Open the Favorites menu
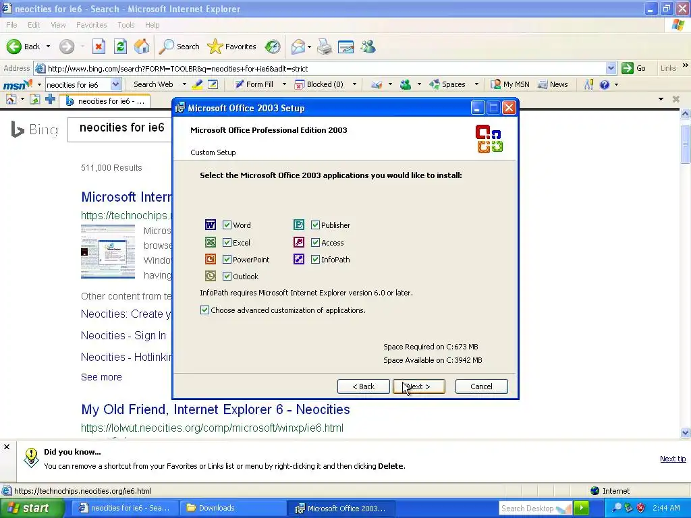The width and height of the screenshot is (691, 518). coord(92,25)
